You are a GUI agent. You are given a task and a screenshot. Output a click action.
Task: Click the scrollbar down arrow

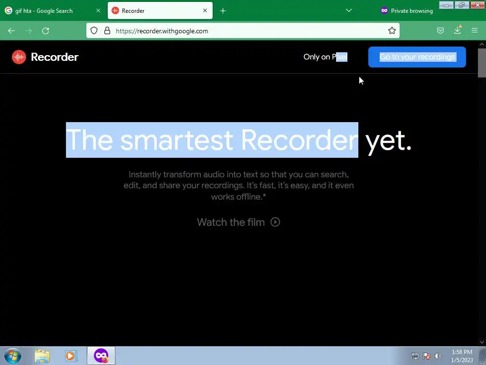(482, 342)
